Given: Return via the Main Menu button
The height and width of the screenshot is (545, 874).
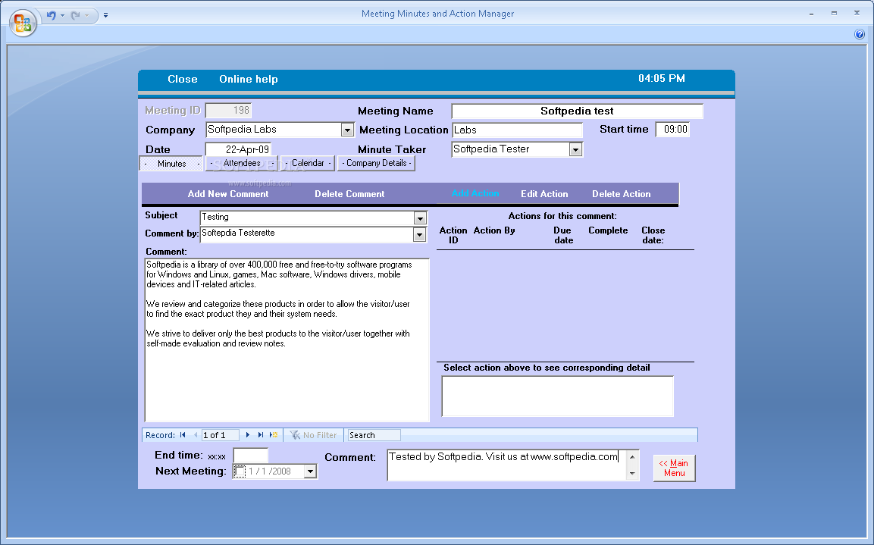Looking at the screenshot, I should [674, 468].
